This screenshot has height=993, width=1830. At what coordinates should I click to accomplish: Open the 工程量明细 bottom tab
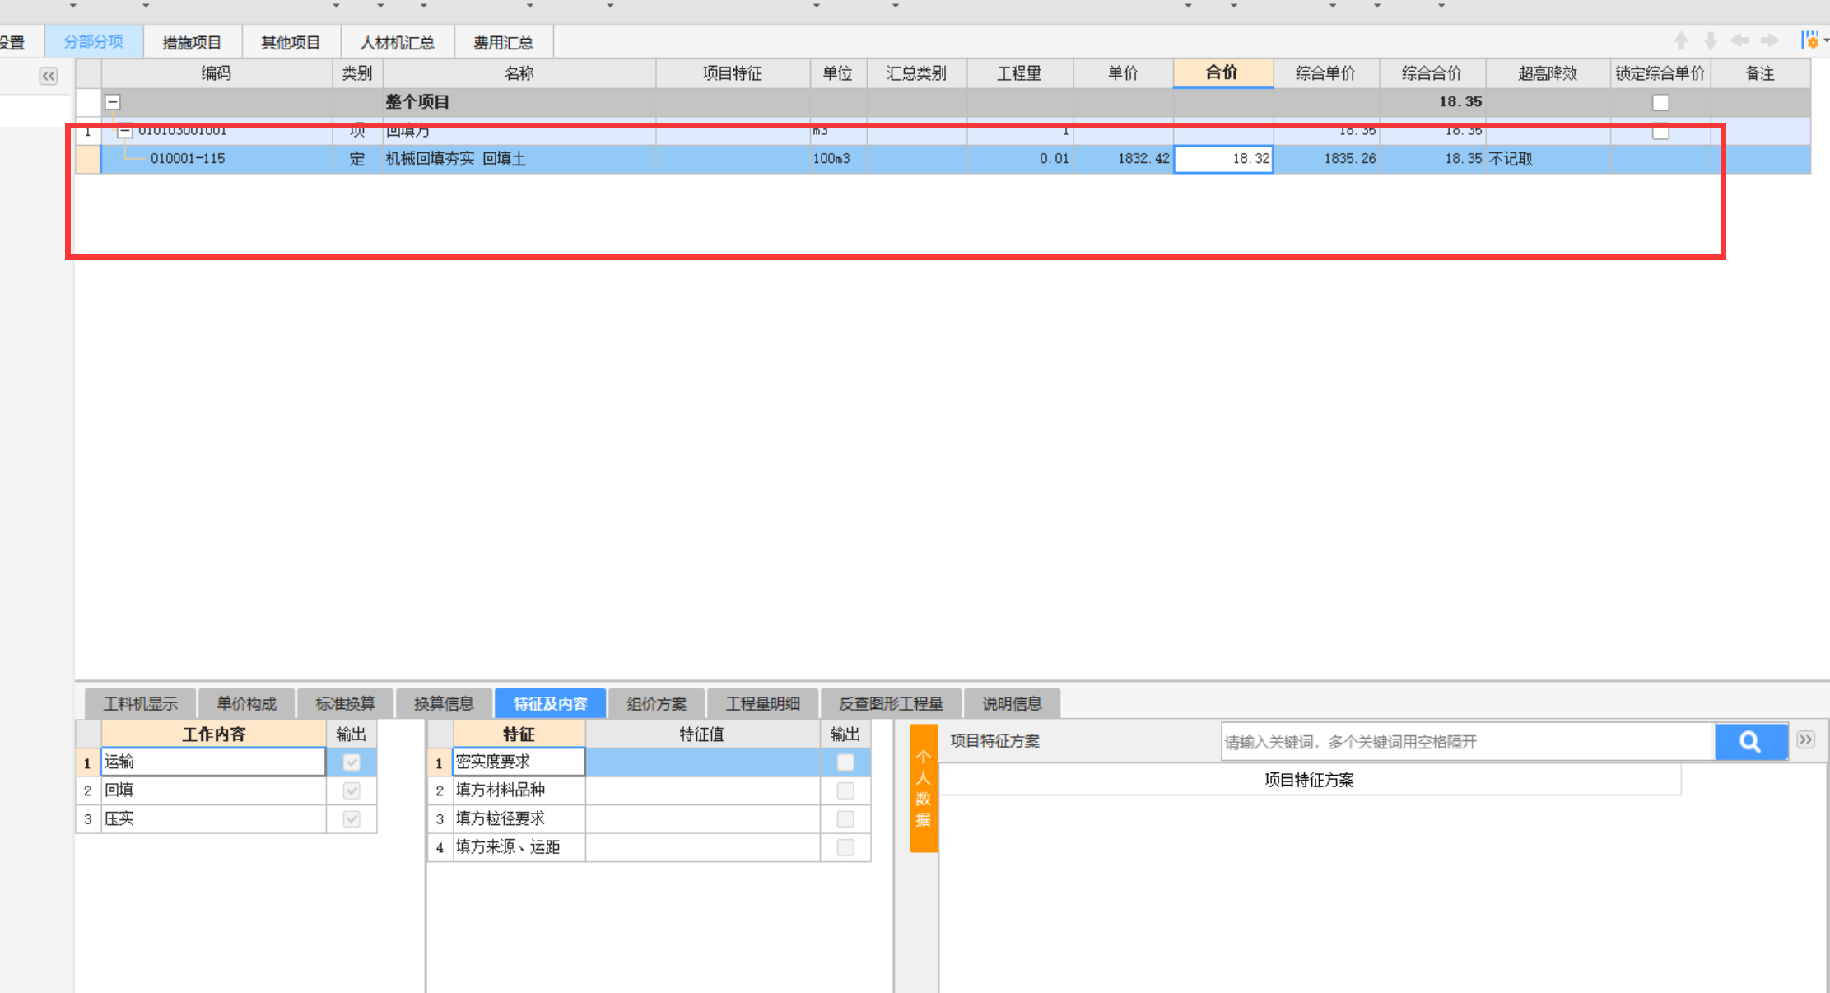point(762,704)
